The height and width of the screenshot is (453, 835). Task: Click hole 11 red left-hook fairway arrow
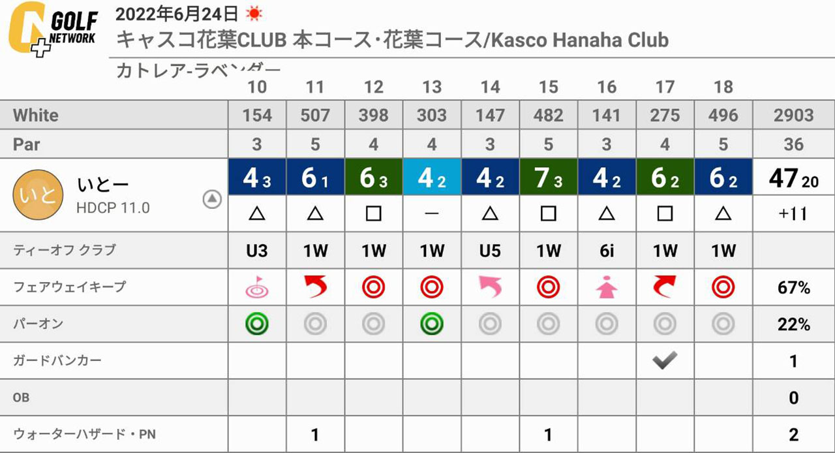[315, 287]
